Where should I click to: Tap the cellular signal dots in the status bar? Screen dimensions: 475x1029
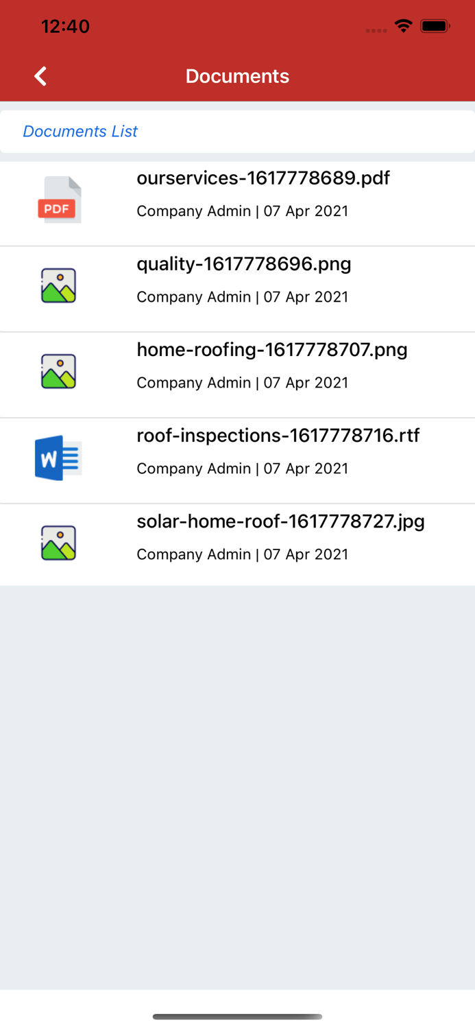(x=376, y=29)
